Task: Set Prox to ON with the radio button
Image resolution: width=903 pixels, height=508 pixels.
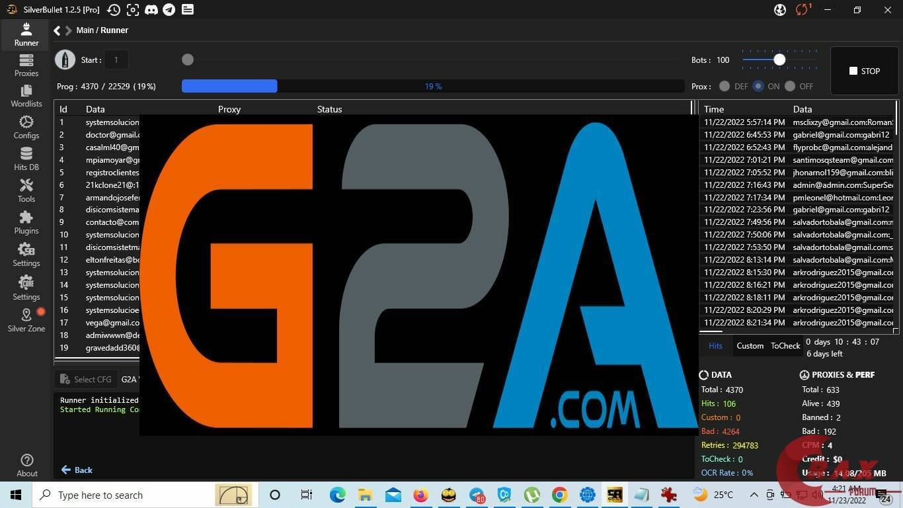Action: point(759,86)
